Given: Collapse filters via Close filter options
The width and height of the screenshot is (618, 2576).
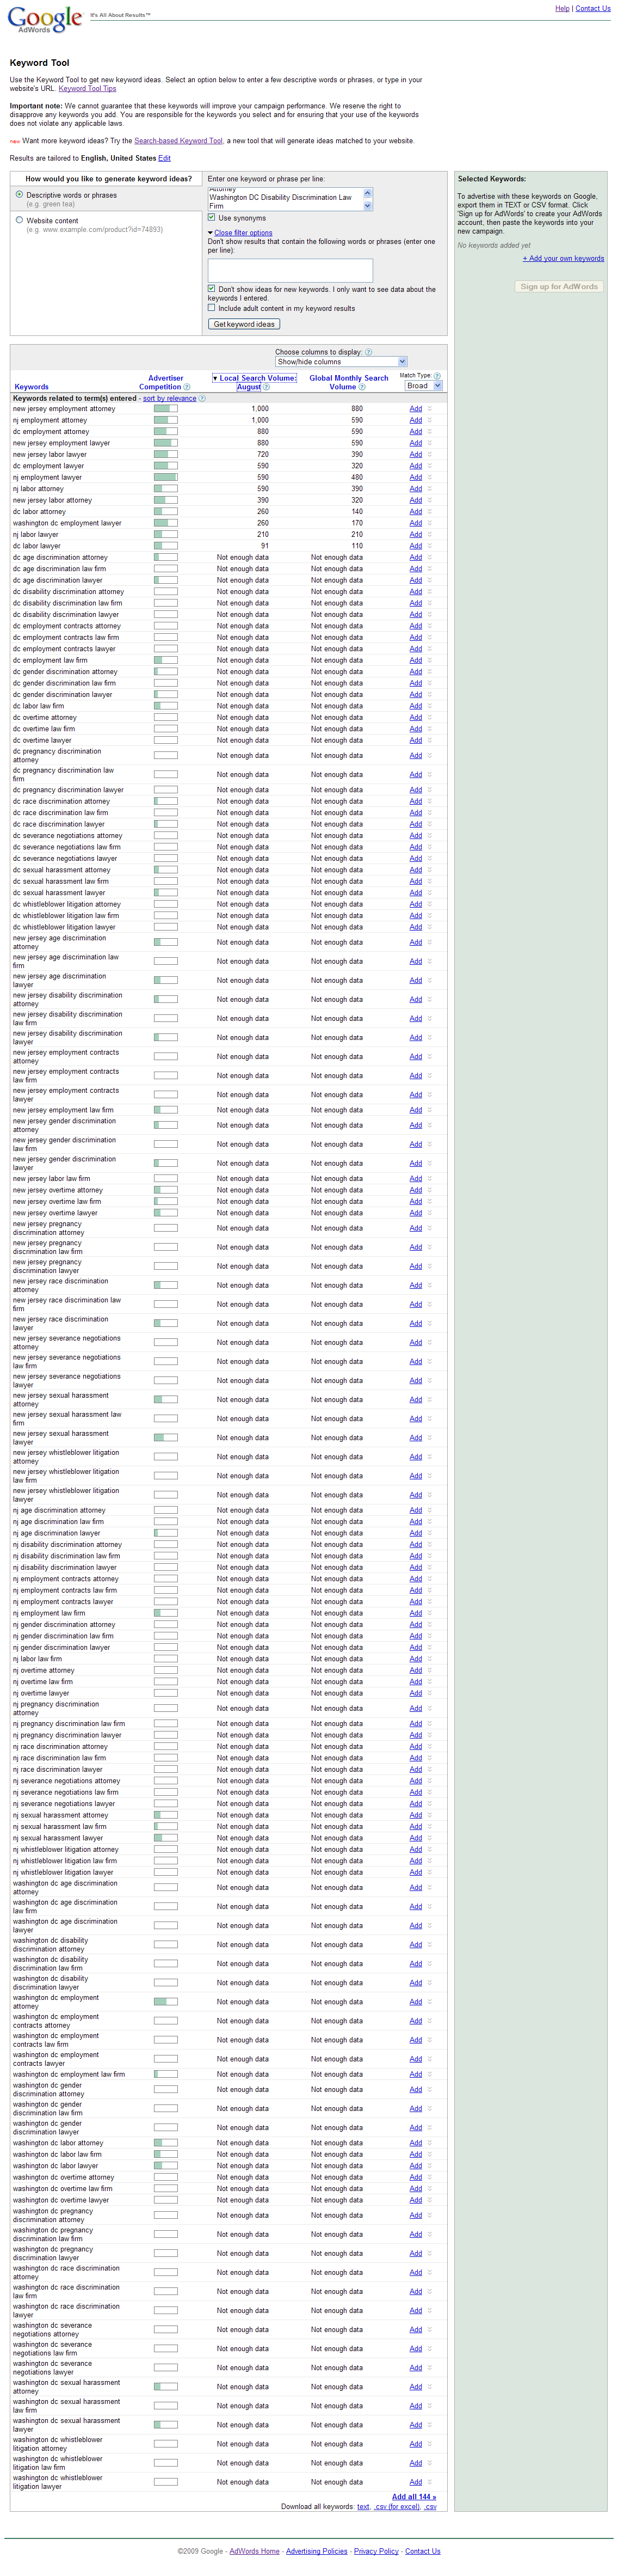Looking at the screenshot, I should pos(243,232).
